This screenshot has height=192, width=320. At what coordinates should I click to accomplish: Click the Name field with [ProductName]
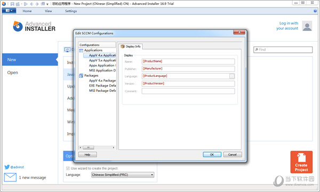point(188,61)
